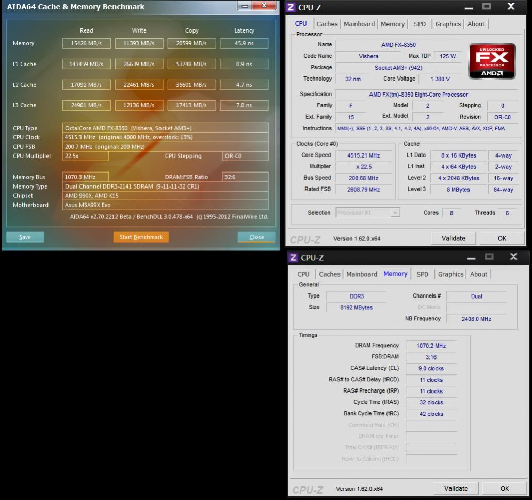Open Memory tab in top CPU-Z window

(393, 24)
